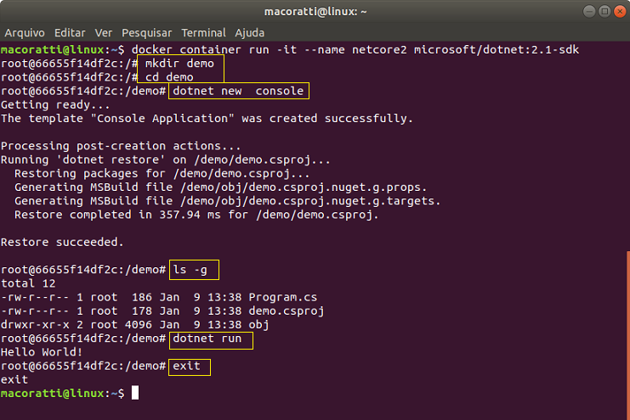Open the Ver menu
Screen dimensions: 630x420
(x=103, y=32)
